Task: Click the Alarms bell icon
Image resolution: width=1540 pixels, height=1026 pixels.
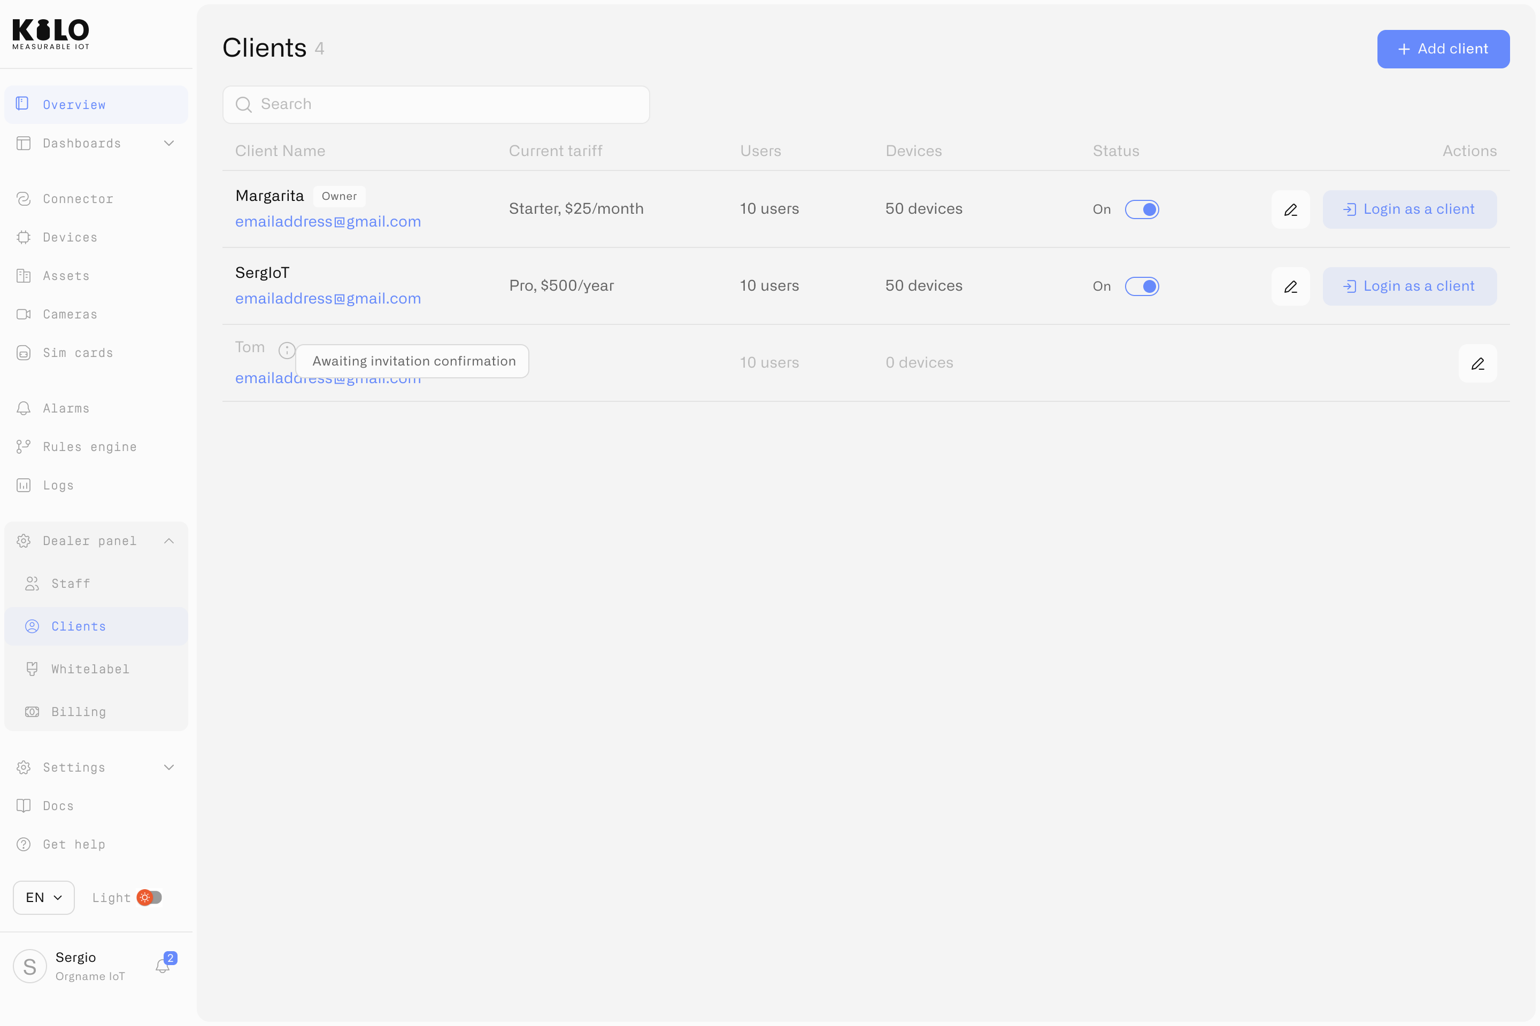Action: pyautogui.click(x=24, y=409)
